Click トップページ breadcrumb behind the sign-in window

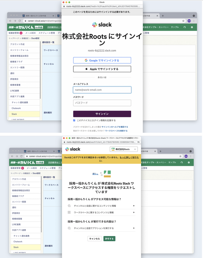pos(14,38)
